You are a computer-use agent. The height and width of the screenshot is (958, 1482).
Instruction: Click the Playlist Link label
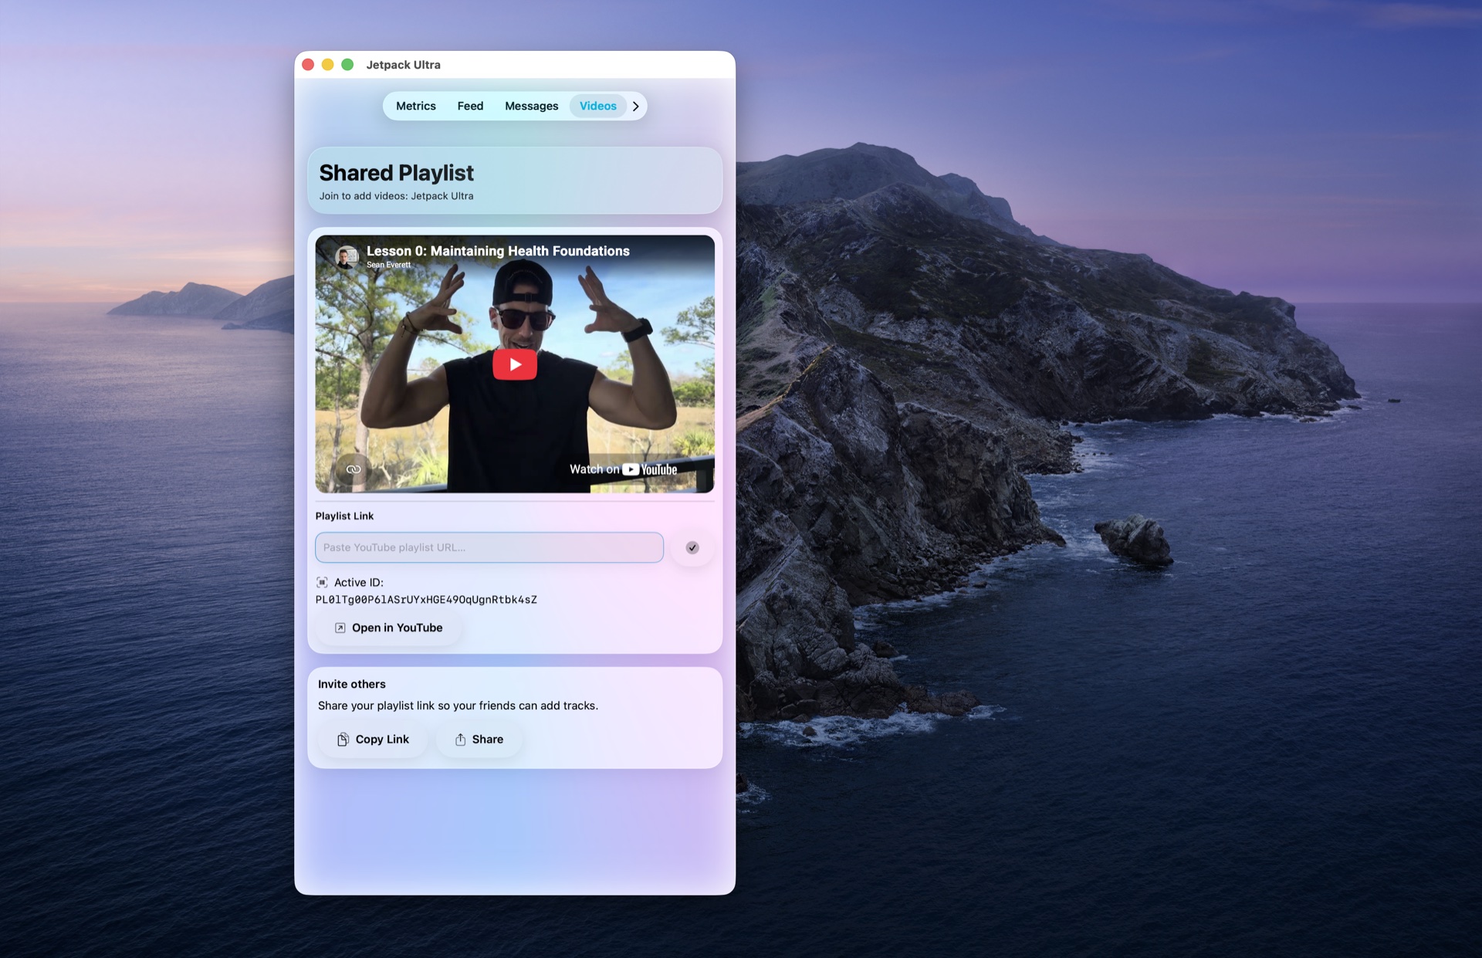click(x=344, y=516)
